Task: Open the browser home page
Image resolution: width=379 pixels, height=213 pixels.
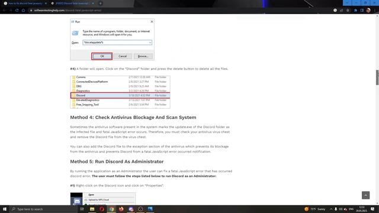Action: coord(23,11)
